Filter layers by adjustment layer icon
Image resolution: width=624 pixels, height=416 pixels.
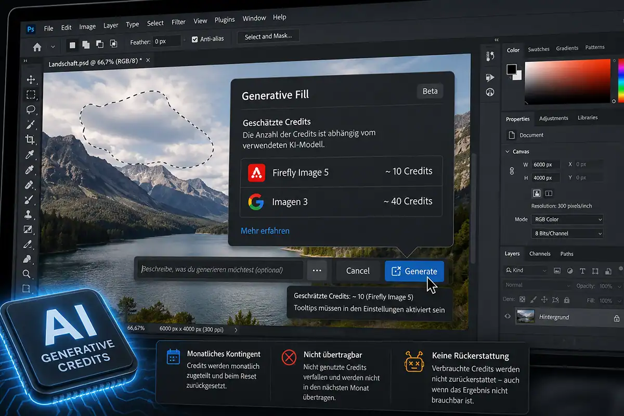coord(570,270)
